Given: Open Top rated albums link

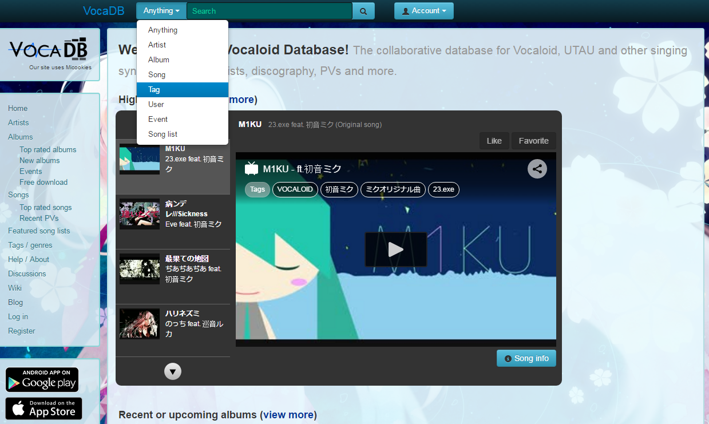Looking at the screenshot, I should 48,150.
